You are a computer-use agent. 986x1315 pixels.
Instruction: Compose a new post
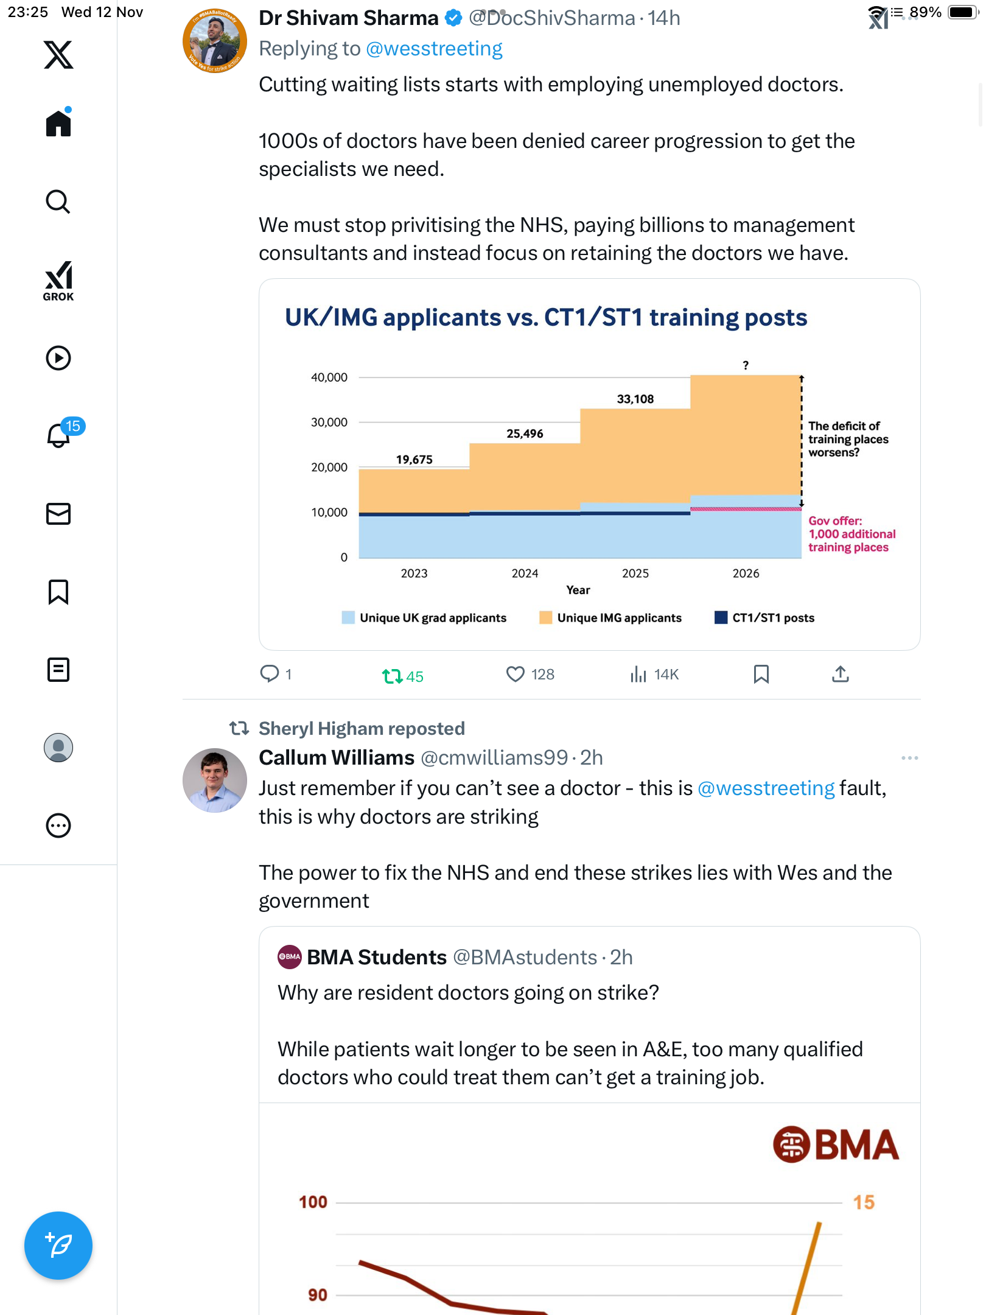coord(58,1246)
